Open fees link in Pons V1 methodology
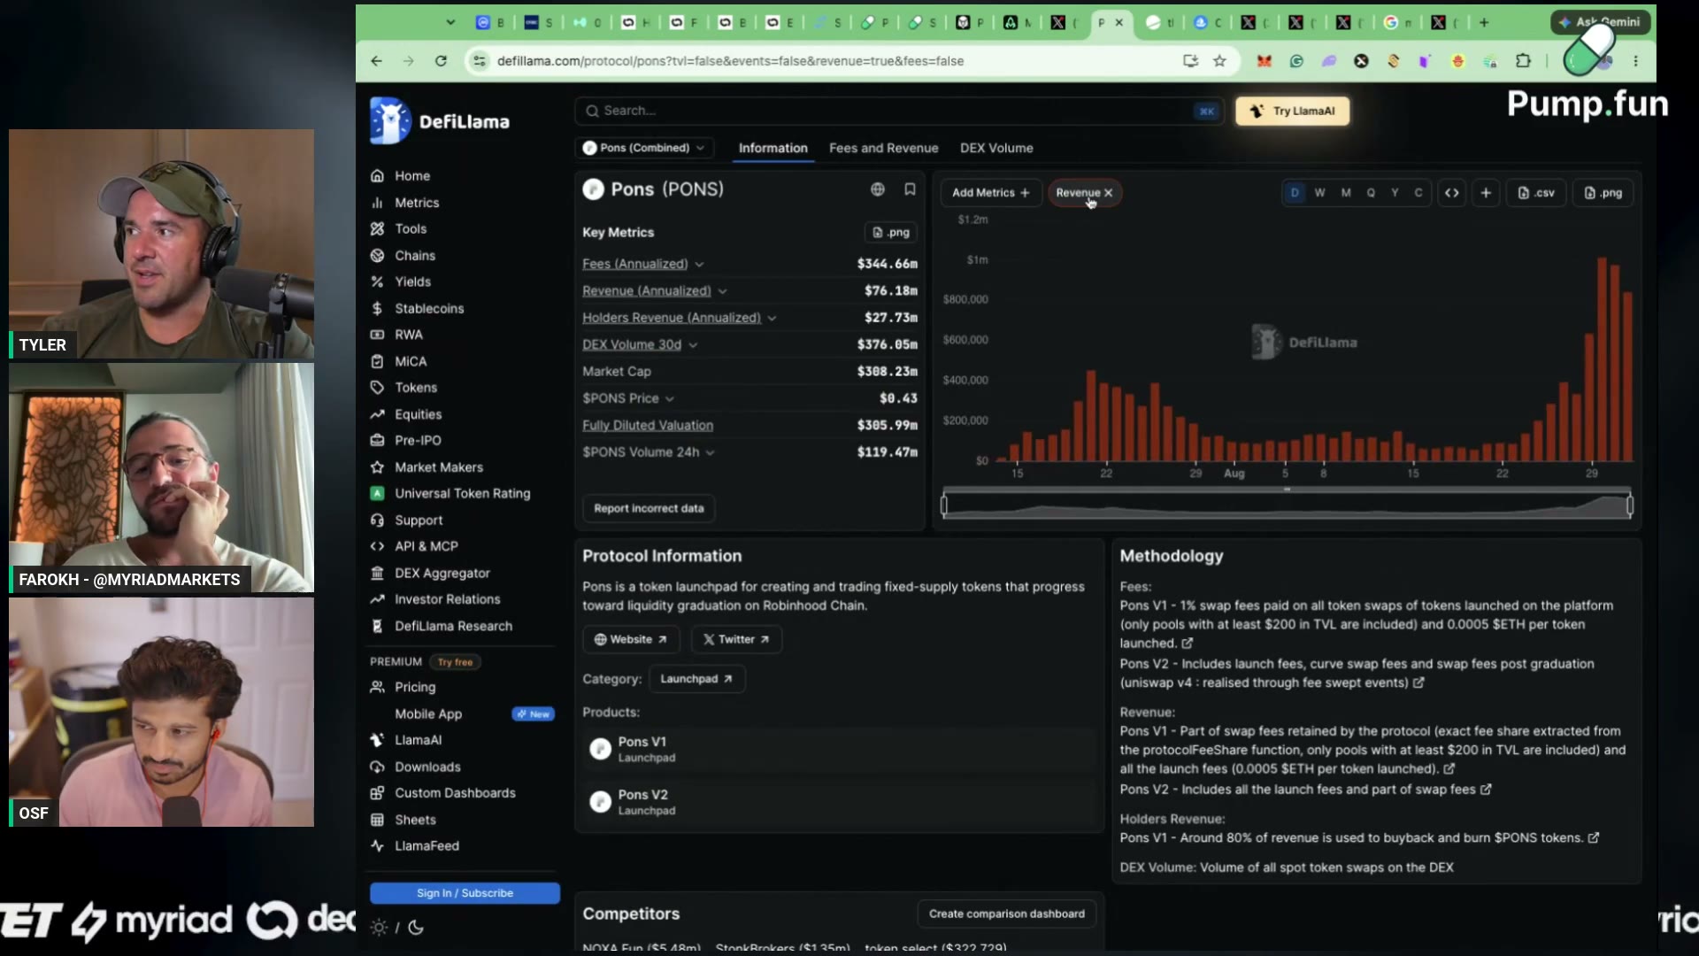This screenshot has height=956, width=1699. (1188, 644)
